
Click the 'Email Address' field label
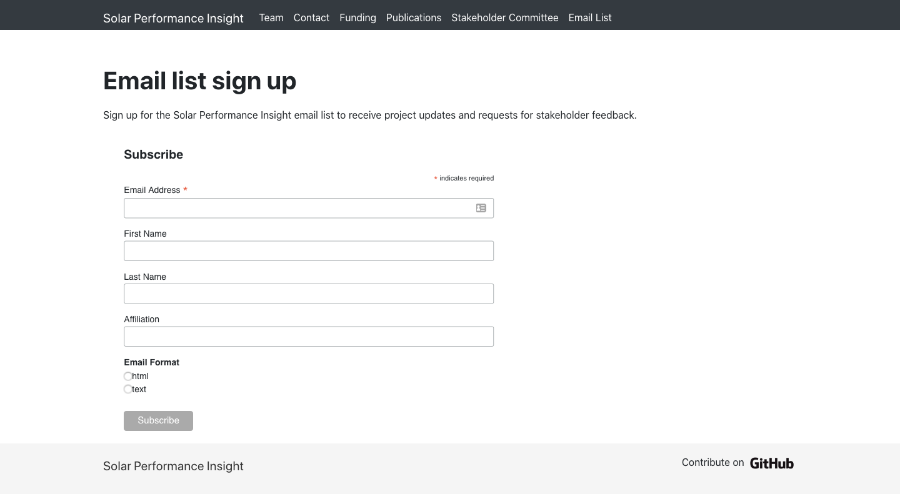point(152,190)
